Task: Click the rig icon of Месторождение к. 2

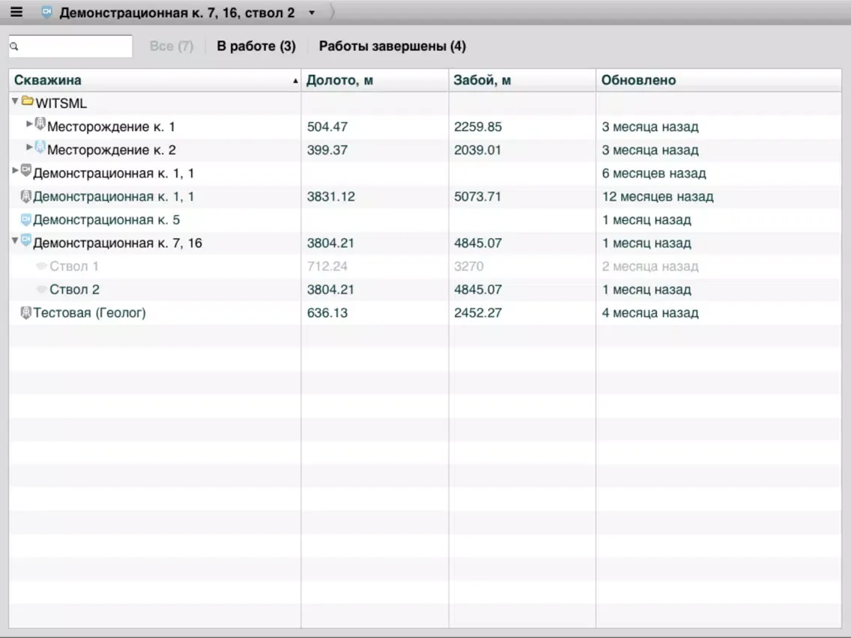Action: [40, 147]
